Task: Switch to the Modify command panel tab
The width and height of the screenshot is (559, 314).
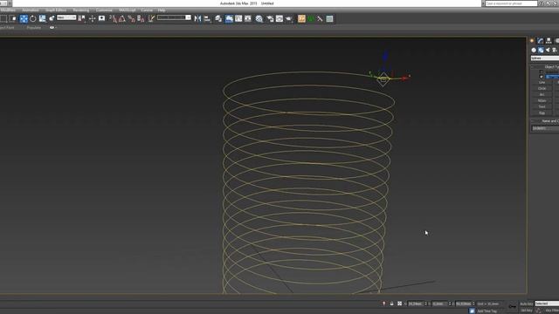Action: coord(540,41)
